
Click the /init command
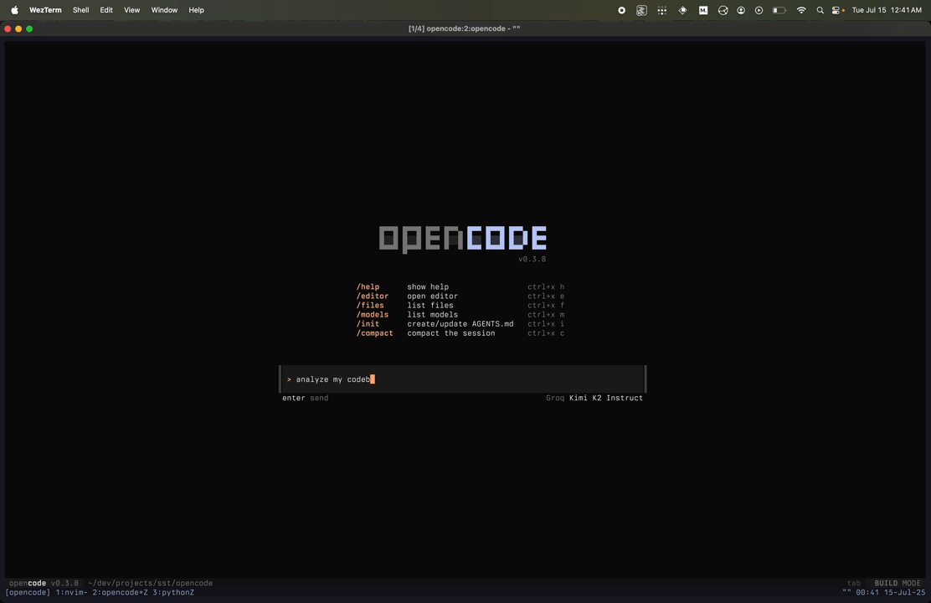[368, 324]
